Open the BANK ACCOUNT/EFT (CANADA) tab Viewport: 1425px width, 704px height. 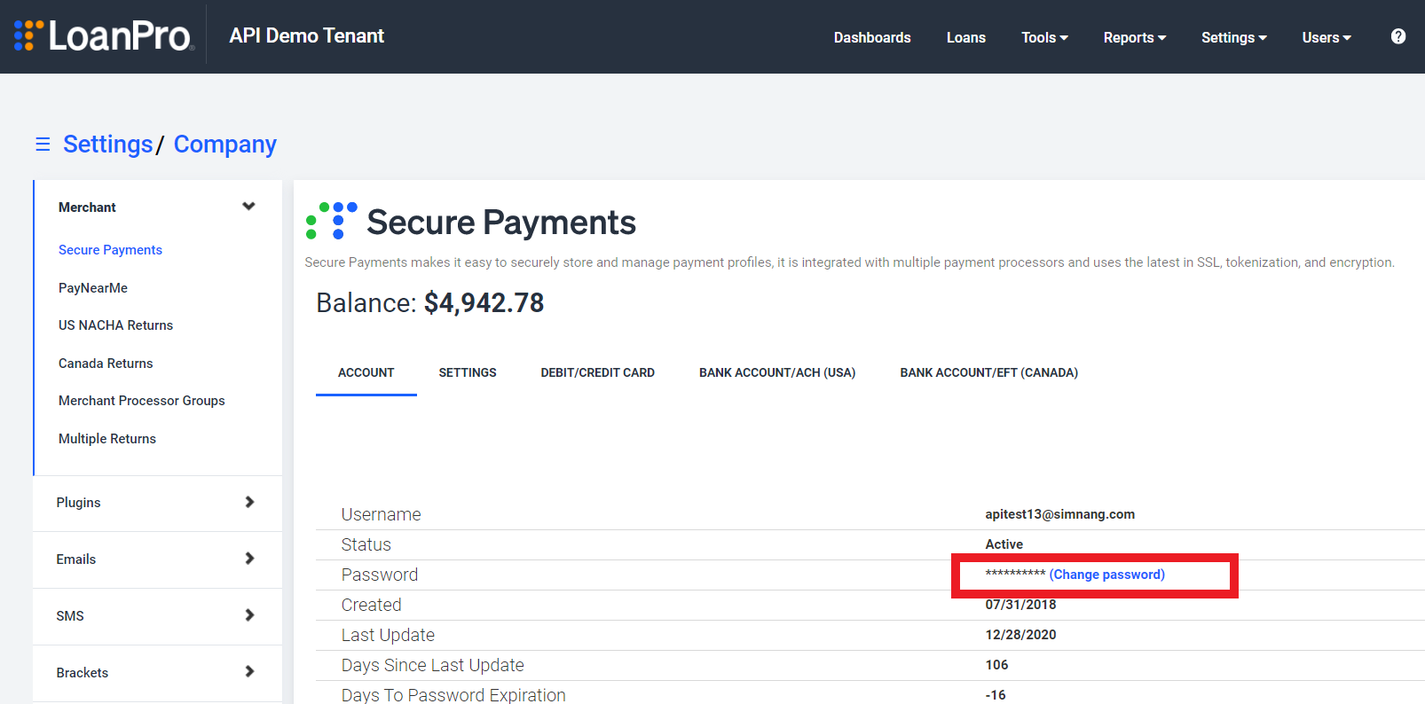click(x=989, y=372)
